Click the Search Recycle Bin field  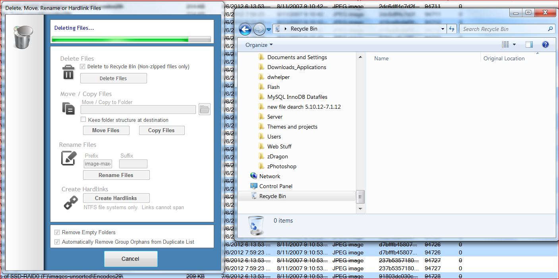tap(503, 29)
